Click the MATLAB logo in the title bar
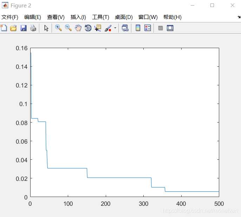 click(5, 5)
